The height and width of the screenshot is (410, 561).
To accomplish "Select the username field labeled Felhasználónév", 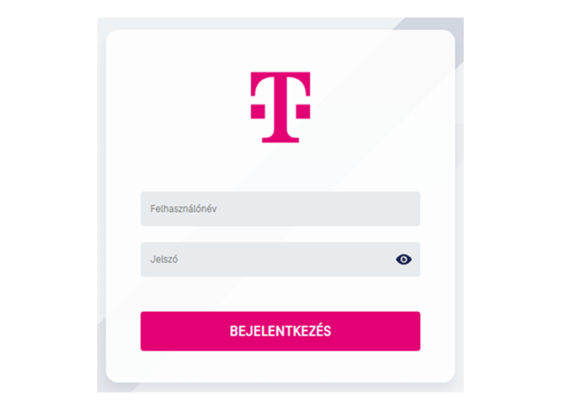I will point(280,209).
